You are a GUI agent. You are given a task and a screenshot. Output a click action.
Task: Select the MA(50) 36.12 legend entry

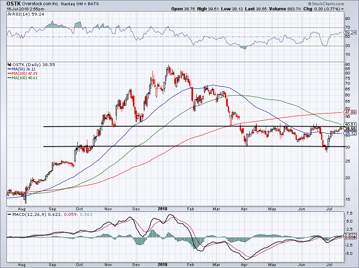[24, 69]
